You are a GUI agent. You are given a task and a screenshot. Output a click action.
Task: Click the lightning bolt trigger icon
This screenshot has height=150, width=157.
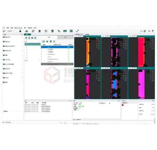coord(153,31)
